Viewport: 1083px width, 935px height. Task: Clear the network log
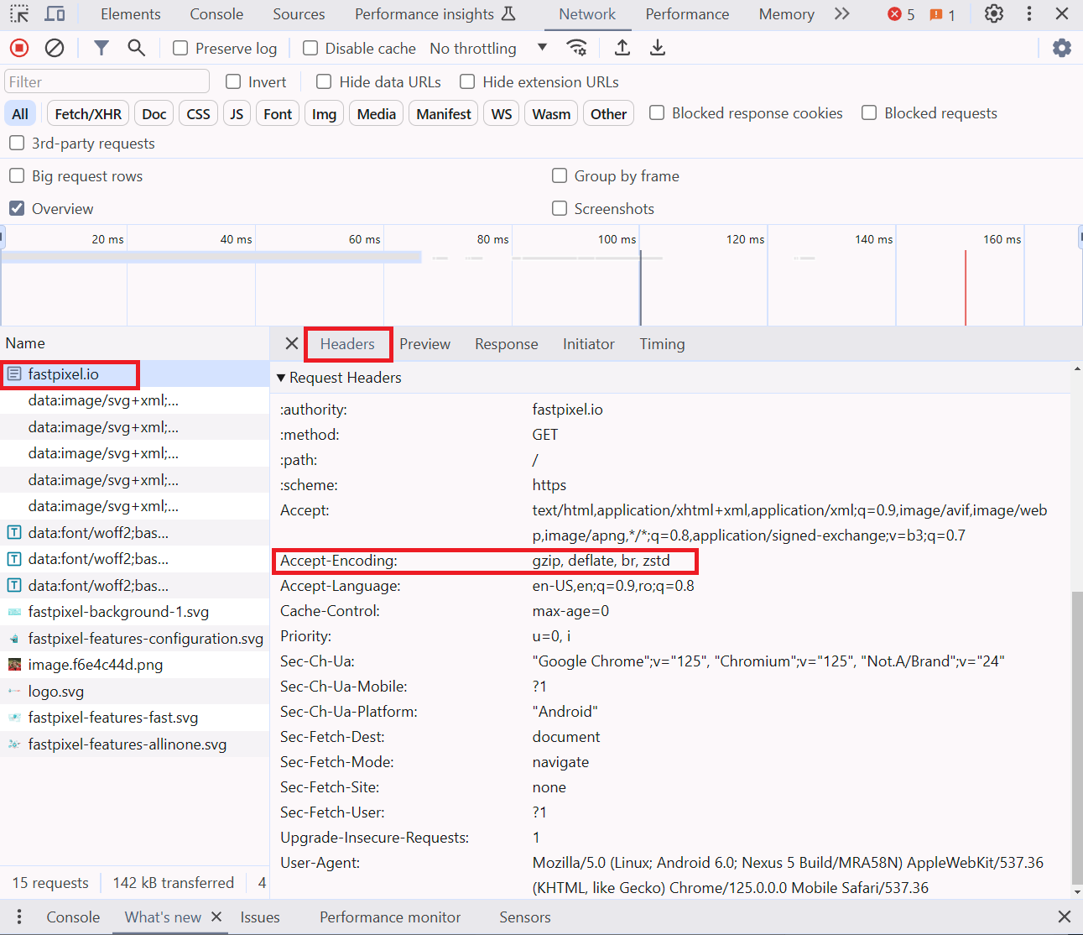coord(55,48)
